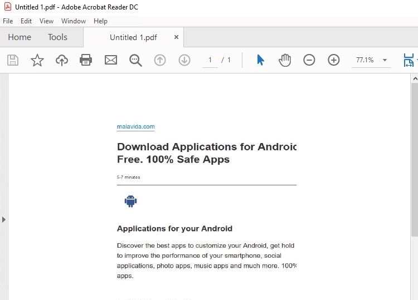
Task: Zoom out with the minus circle
Action: point(309,60)
